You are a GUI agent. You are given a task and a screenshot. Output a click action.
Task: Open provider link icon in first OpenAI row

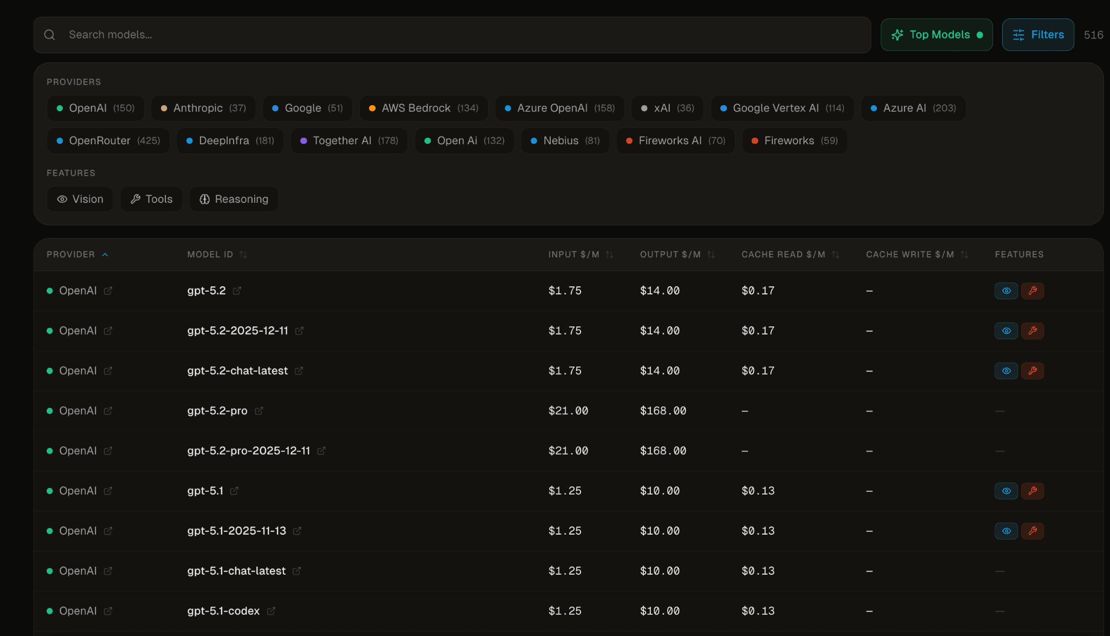click(x=108, y=291)
